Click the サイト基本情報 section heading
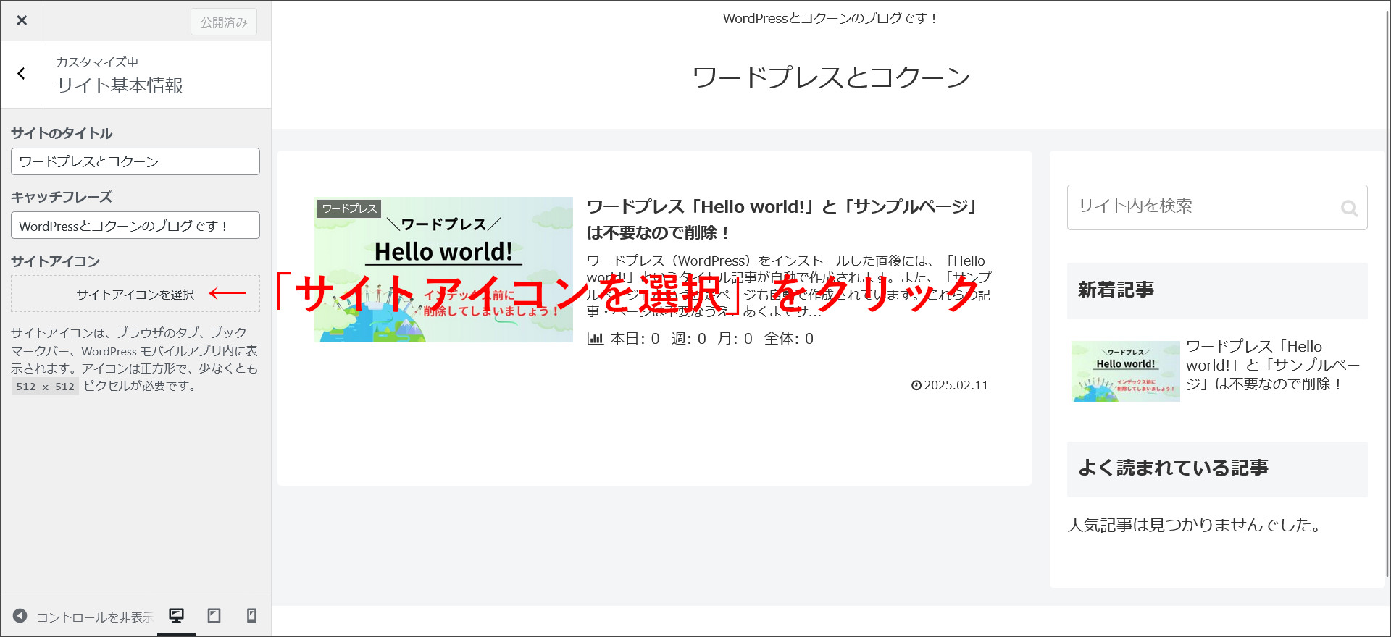This screenshot has width=1391, height=637. pos(120,85)
